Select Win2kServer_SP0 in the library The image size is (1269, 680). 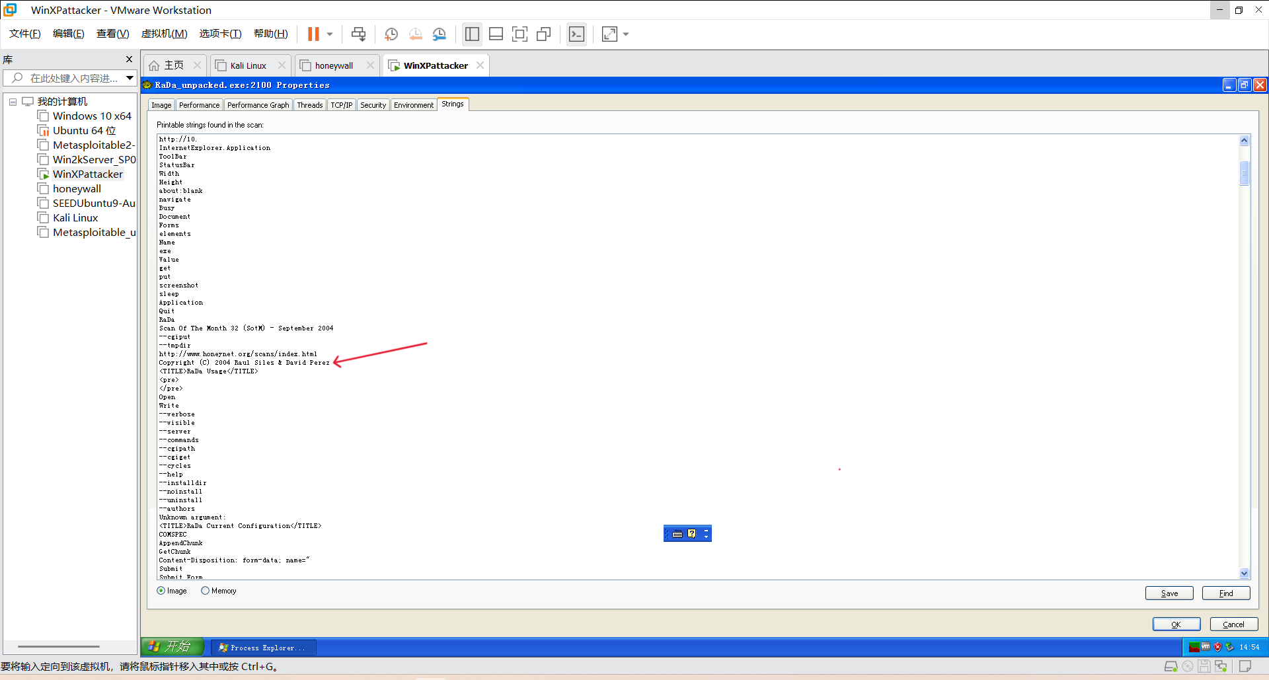click(94, 160)
